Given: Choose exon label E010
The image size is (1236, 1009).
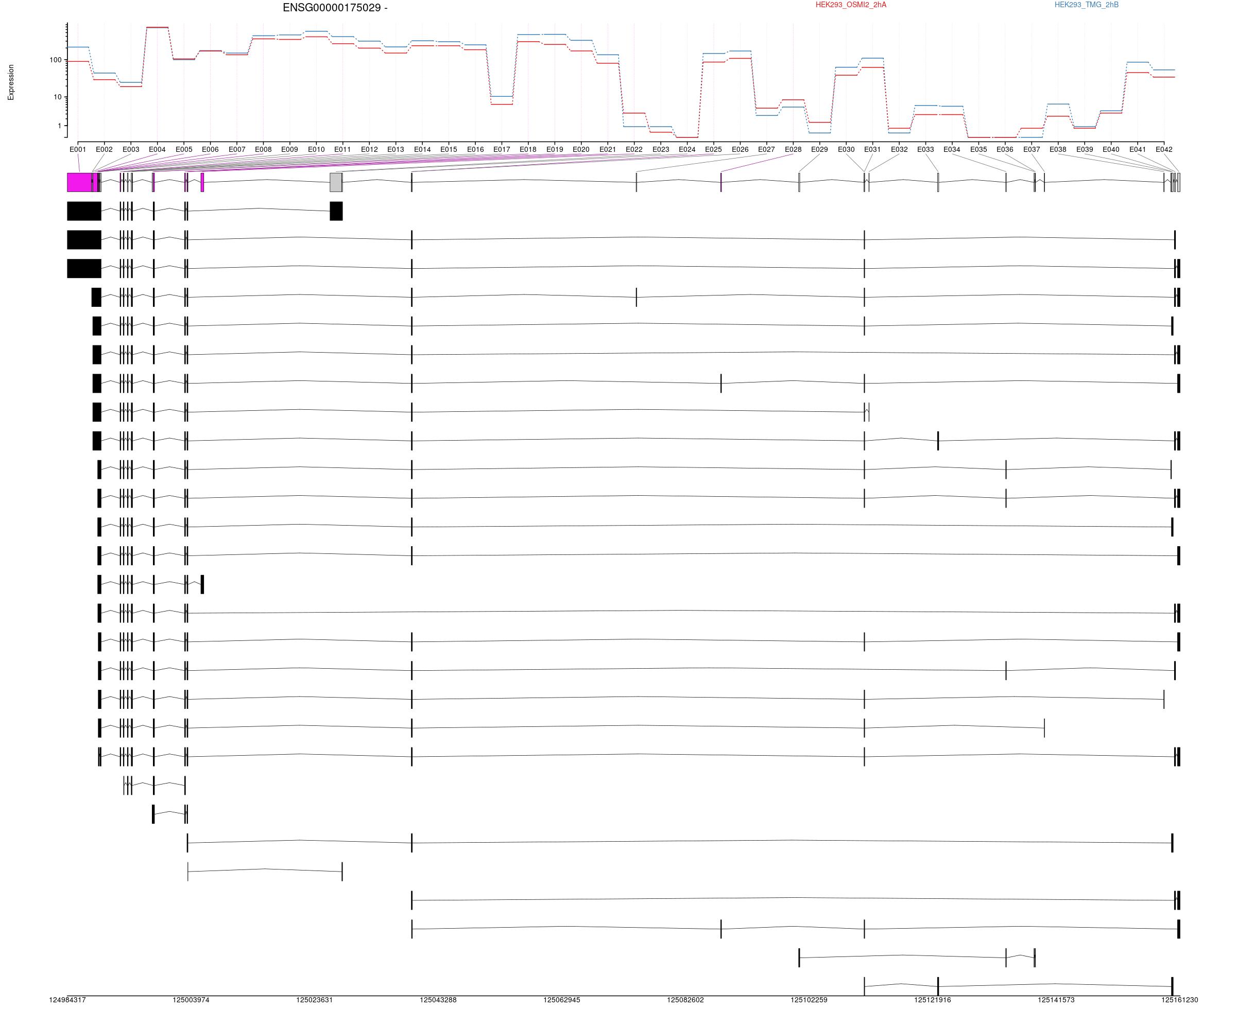Looking at the screenshot, I should pyautogui.click(x=316, y=149).
